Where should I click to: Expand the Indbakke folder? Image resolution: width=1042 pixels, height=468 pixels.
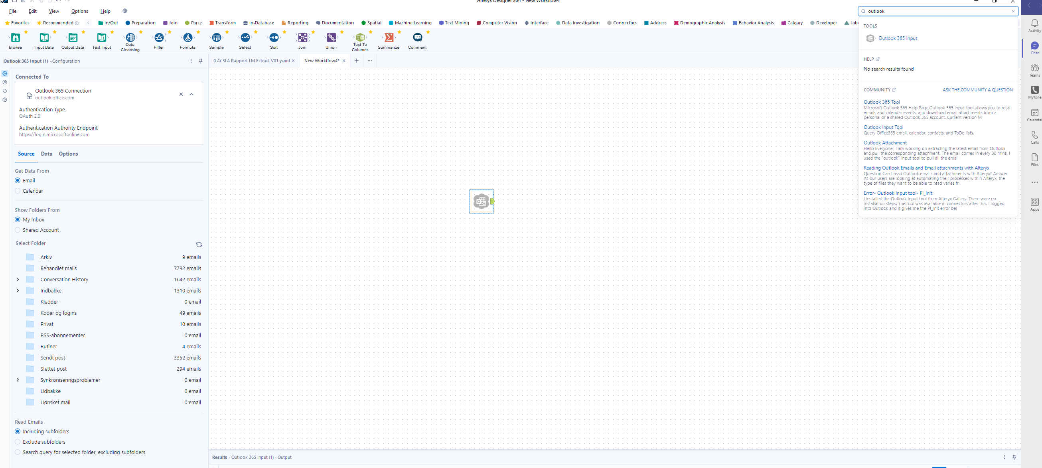(x=18, y=290)
